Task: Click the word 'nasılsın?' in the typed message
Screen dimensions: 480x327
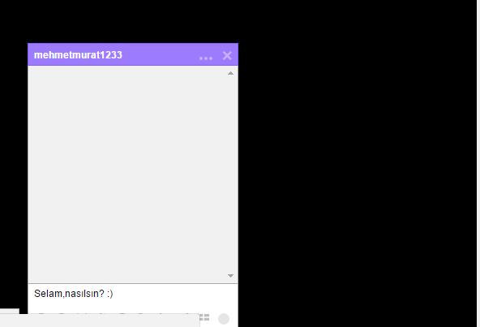Action: point(85,294)
